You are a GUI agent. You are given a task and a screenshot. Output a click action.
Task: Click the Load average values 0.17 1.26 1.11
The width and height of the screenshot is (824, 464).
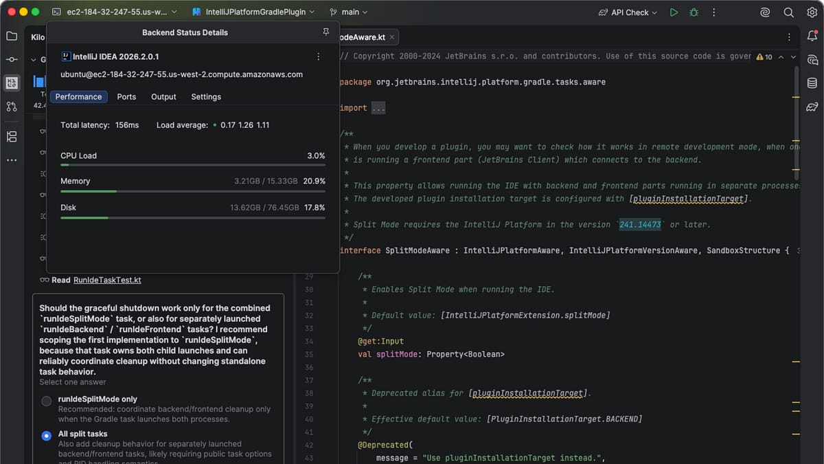point(245,125)
